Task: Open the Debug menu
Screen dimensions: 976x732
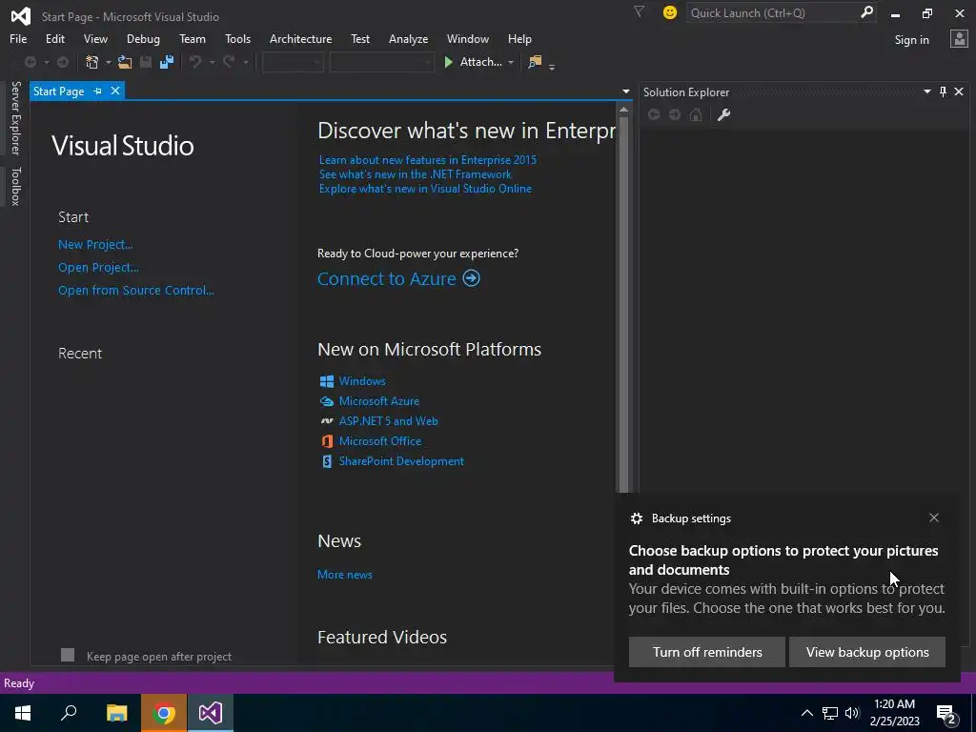Action: tap(143, 38)
